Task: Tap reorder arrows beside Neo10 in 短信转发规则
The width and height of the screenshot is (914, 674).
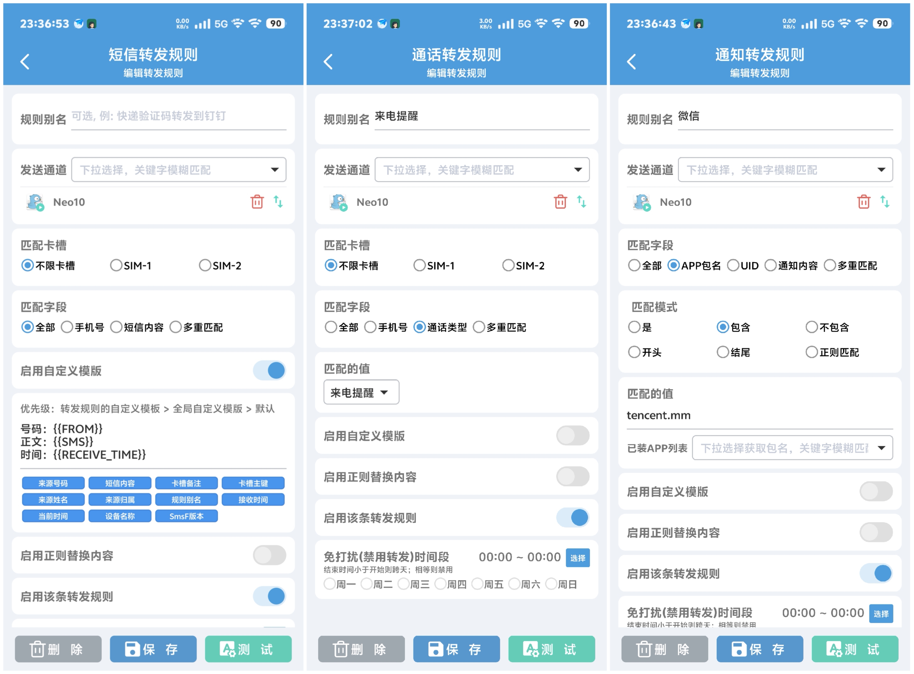Action: [x=278, y=202]
